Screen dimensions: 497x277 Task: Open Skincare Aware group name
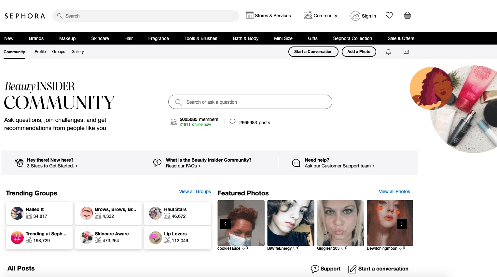pyautogui.click(x=112, y=234)
